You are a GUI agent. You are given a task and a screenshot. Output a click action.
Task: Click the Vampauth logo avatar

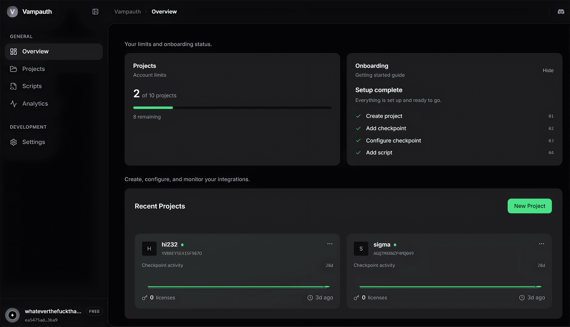(12, 12)
